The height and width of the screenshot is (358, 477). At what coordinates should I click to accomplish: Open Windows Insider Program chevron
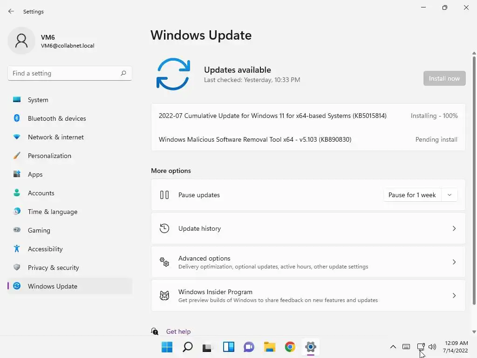[454, 295]
